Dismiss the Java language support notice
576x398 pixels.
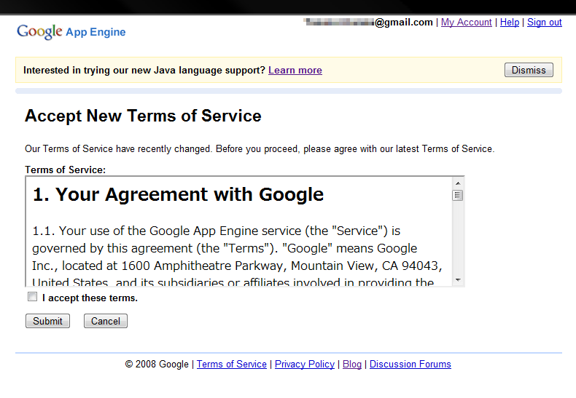[x=529, y=70]
